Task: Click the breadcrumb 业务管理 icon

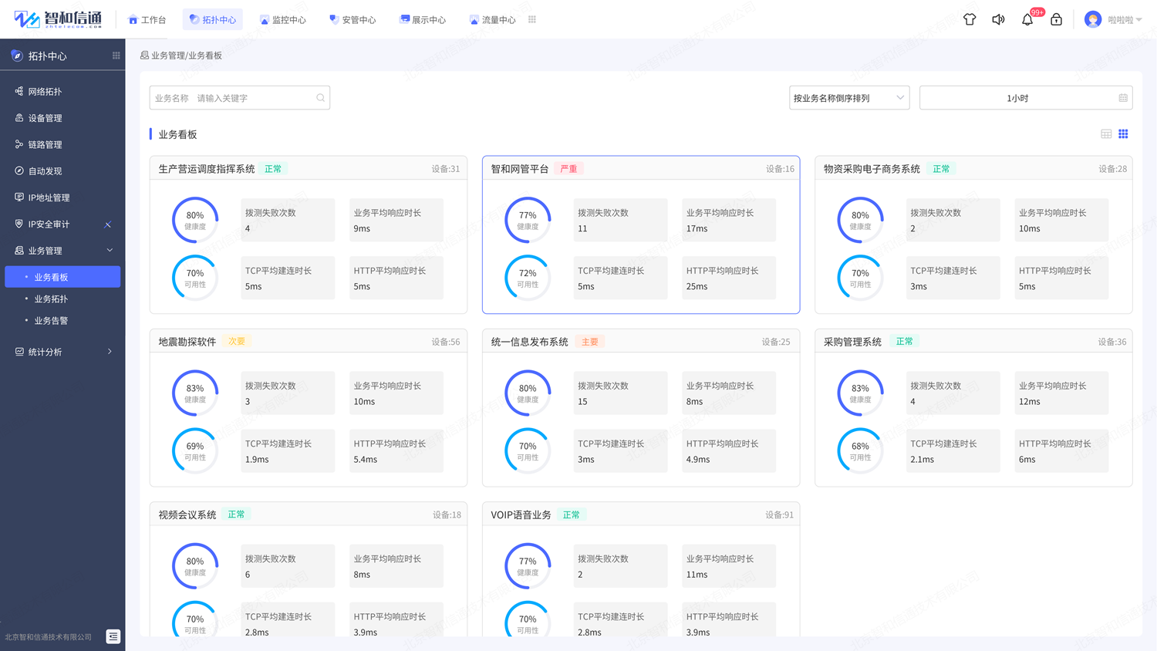Action: 144,56
